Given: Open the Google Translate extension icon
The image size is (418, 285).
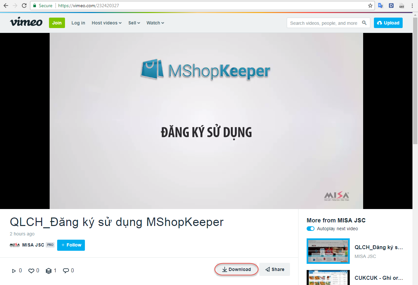Looking at the screenshot, I should 380,6.
